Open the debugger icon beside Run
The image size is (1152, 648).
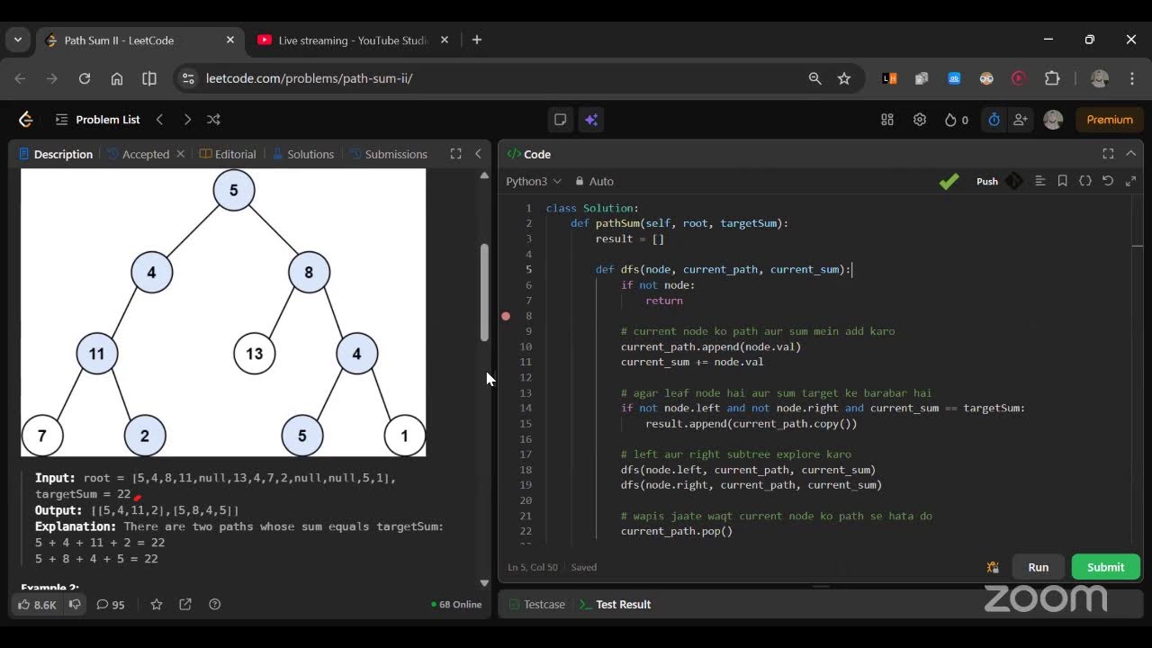pos(993,567)
